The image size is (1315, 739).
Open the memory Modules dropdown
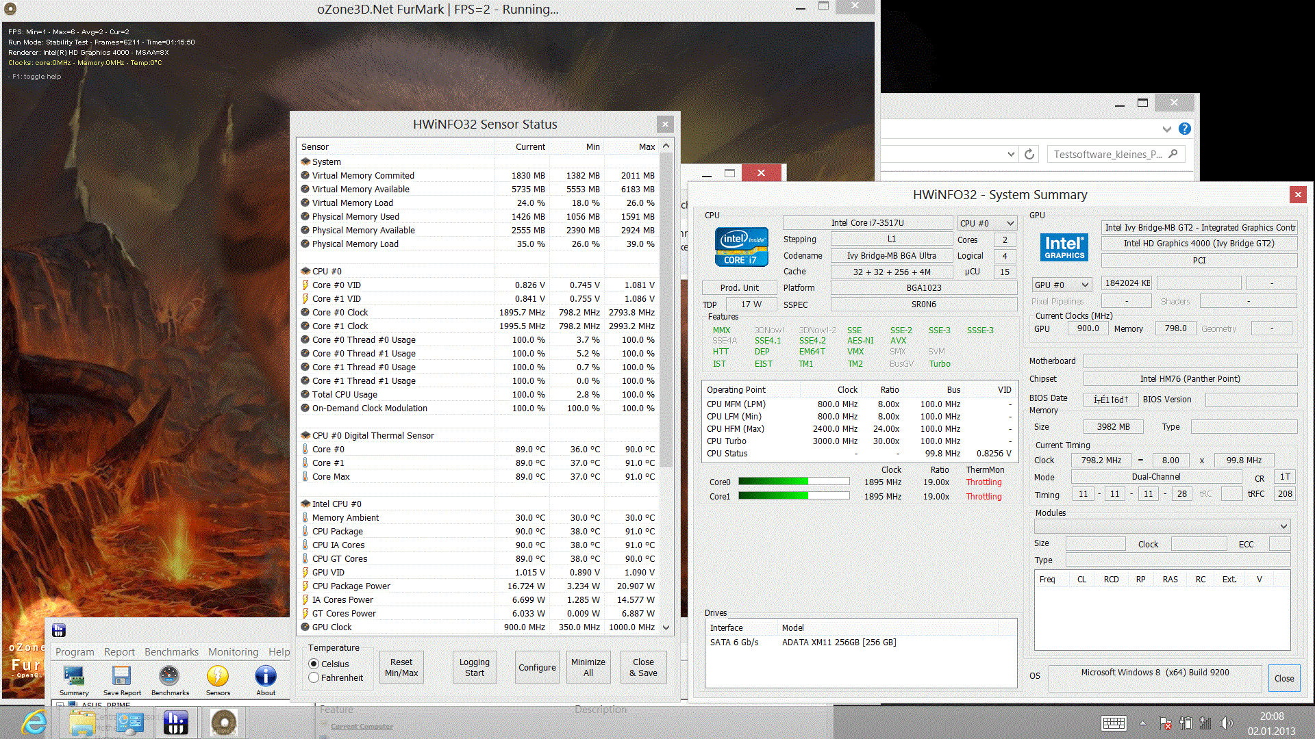[x=1283, y=526]
